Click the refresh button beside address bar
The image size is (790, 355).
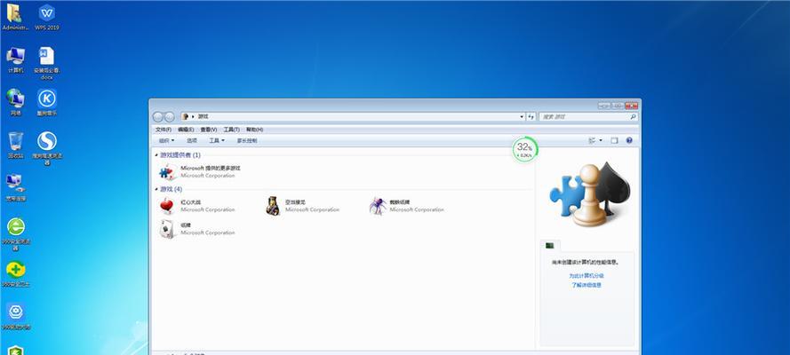pyautogui.click(x=531, y=116)
